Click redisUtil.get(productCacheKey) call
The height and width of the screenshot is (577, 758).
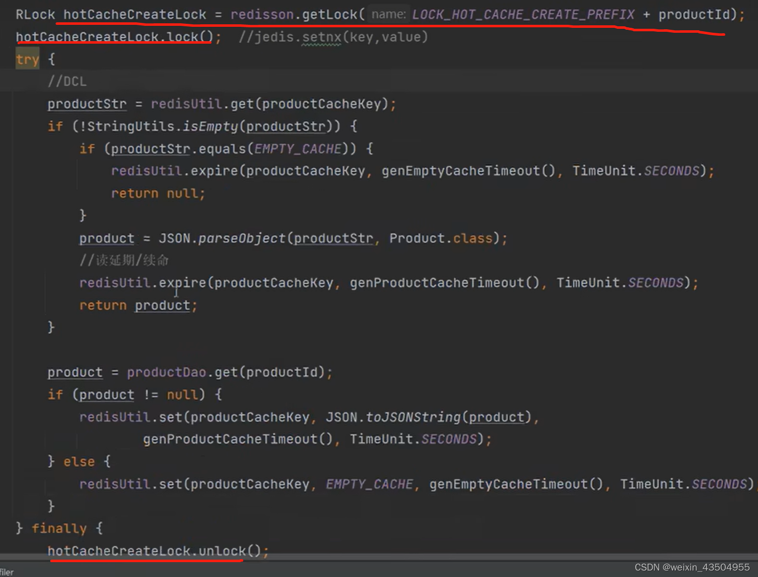pos(270,104)
